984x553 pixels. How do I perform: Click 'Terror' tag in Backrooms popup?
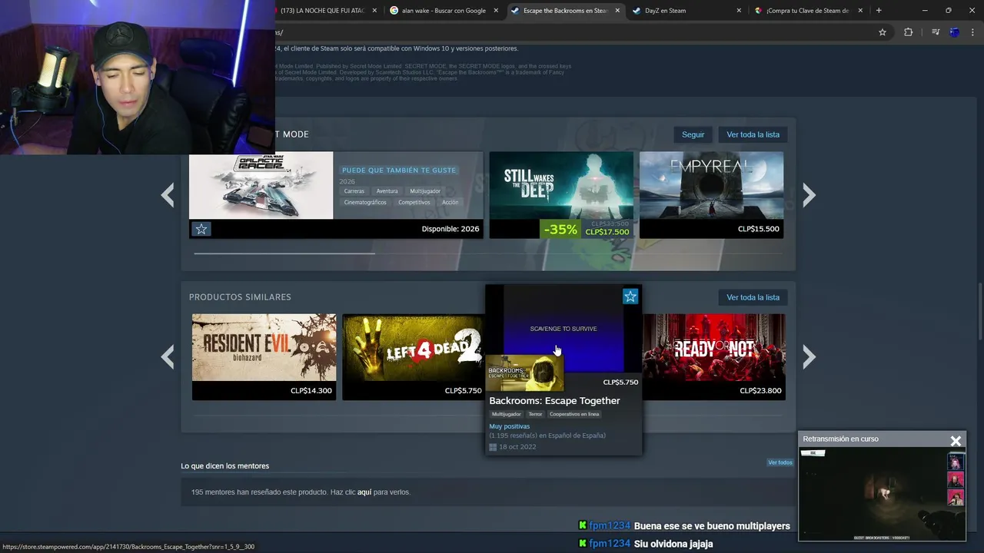point(535,414)
